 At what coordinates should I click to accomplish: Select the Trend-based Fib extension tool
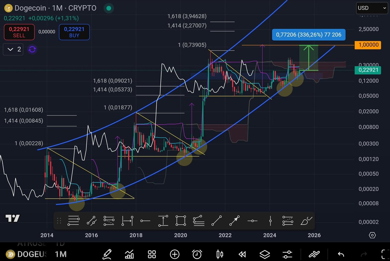point(110,221)
